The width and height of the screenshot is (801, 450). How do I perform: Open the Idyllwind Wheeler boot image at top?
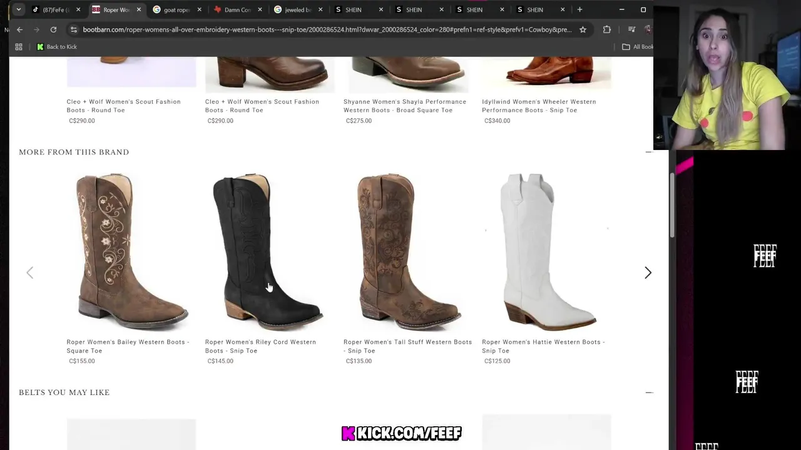click(546, 74)
